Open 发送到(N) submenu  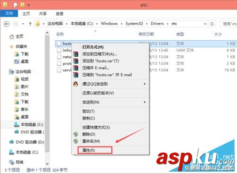pyautogui.click(x=110, y=102)
